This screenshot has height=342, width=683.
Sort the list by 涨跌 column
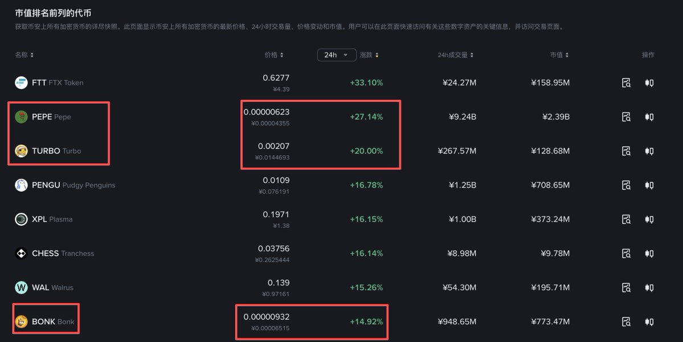369,55
